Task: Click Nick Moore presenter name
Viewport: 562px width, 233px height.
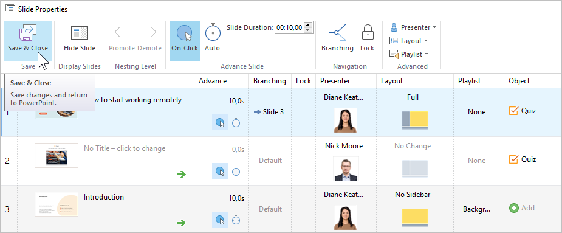Action: (344, 146)
